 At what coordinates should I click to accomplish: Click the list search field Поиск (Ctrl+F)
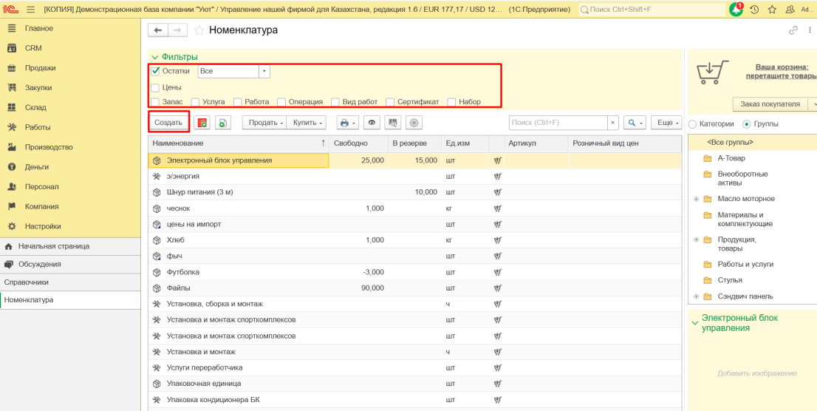coord(558,123)
